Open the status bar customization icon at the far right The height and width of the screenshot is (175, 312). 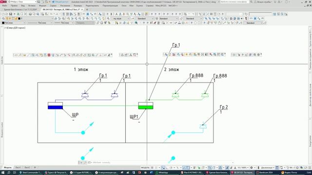pos(310,168)
